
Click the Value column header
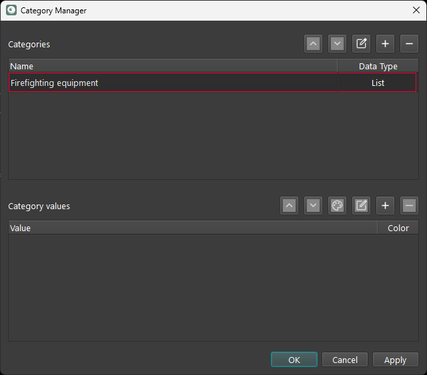tap(192, 228)
